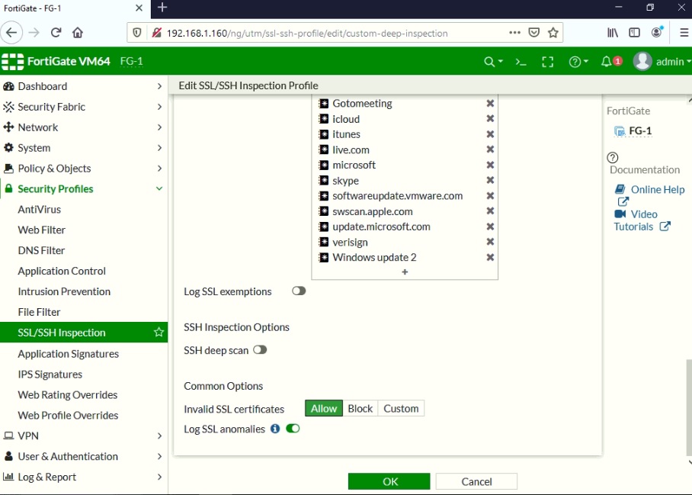
Task: Expand the Log & Report section
Action: pyautogui.click(x=49, y=477)
